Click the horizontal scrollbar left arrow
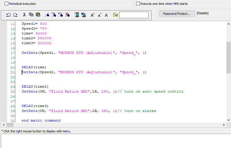 pyautogui.click(x=3, y=125)
